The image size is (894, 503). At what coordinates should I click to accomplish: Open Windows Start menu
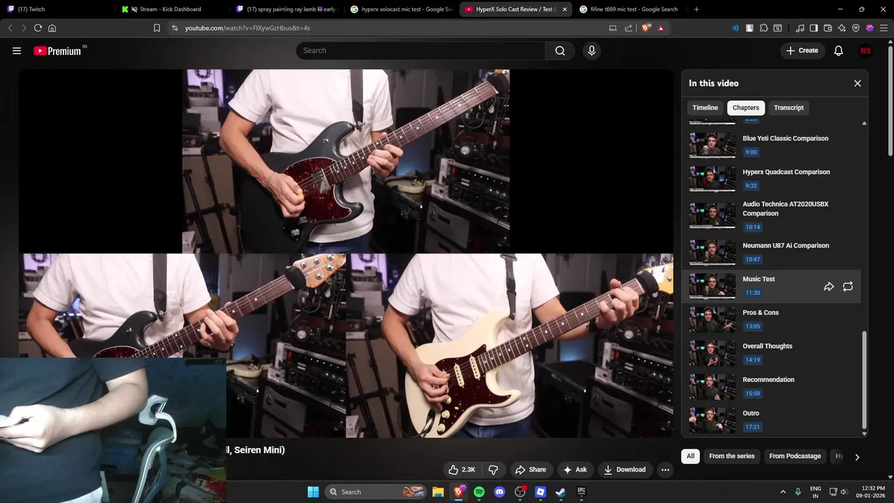(313, 492)
